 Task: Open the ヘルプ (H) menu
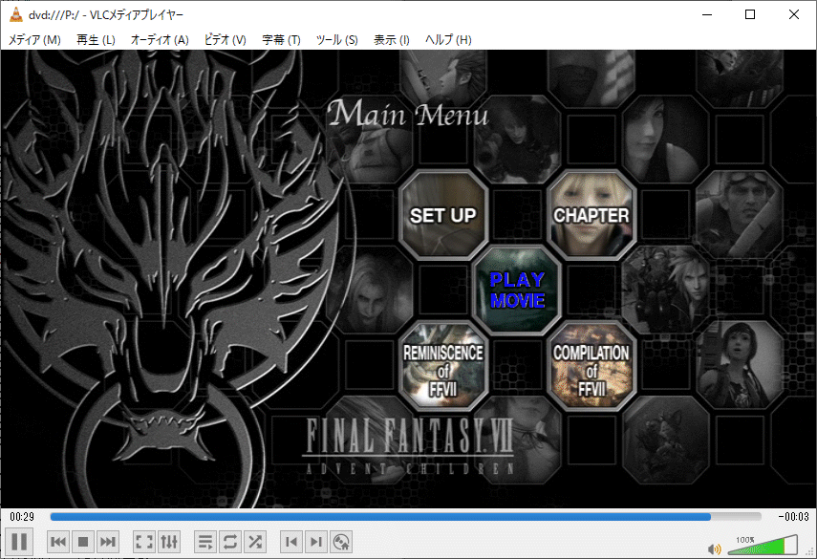click(448, 39)
